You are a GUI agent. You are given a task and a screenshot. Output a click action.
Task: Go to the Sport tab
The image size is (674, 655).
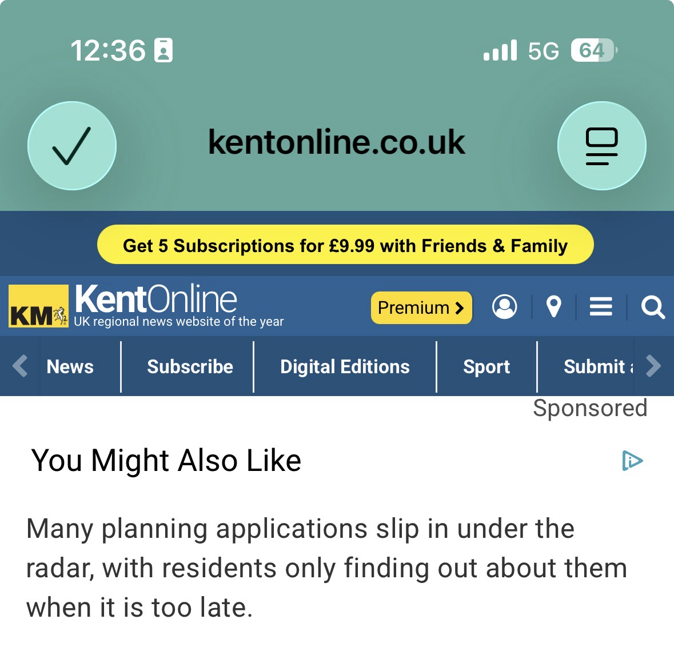click(486, 366)
